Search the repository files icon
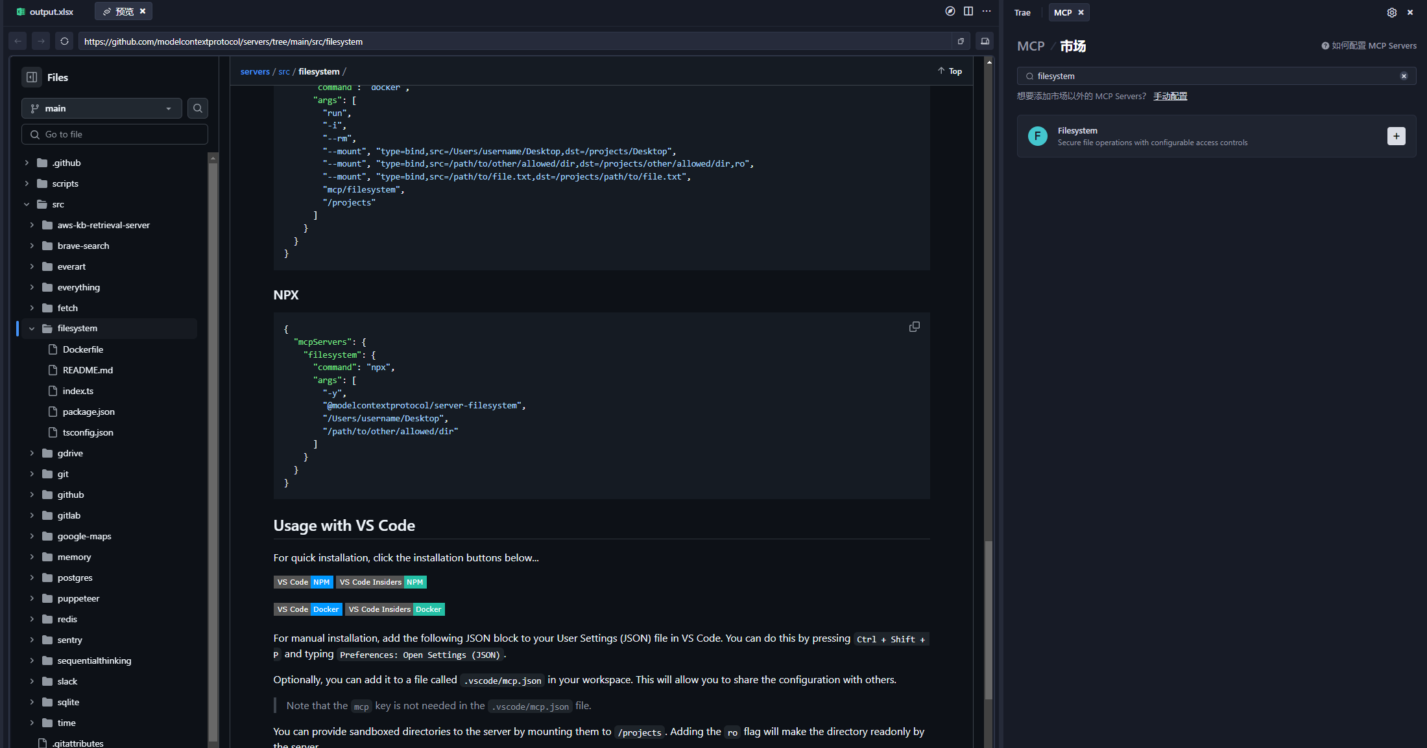Image resolution: width=1427 pixels, height=748 pixels. pyautogui.click(x=198, y=108)
